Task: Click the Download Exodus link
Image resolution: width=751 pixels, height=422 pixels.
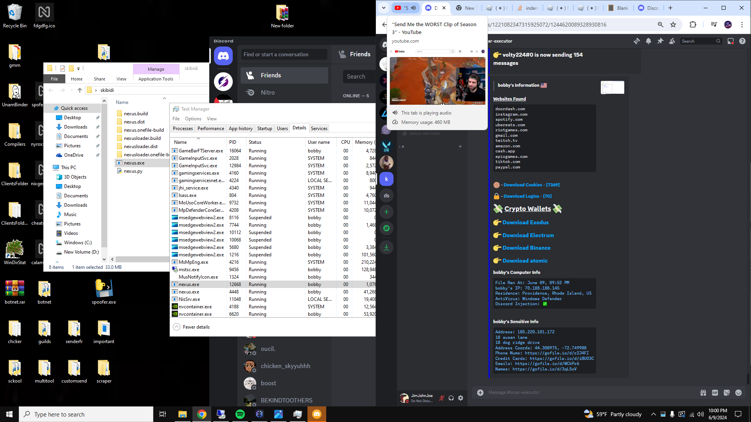Action: pyautogui.click(x=525, y=222)
